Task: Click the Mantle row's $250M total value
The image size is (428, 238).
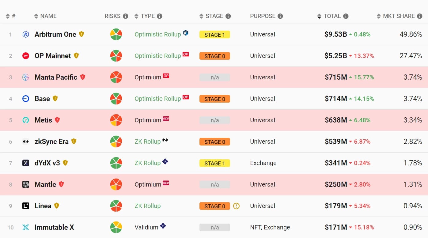Action: point(336,184)
